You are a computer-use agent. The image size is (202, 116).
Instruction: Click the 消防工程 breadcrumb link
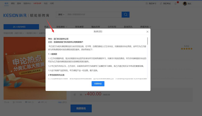coord(18,33)
